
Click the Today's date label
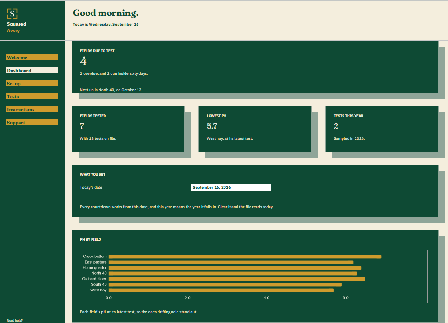pos(91,187)
